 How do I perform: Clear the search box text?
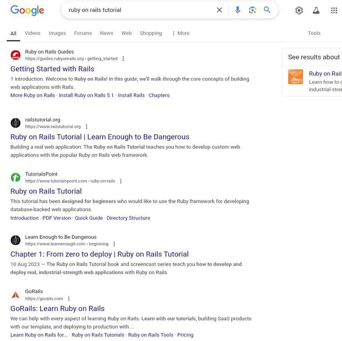click(x=219, y=10)
